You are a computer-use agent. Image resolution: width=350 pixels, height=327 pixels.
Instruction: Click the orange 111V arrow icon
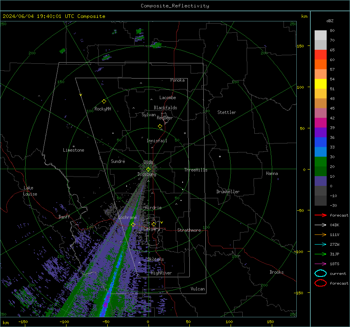320,234
